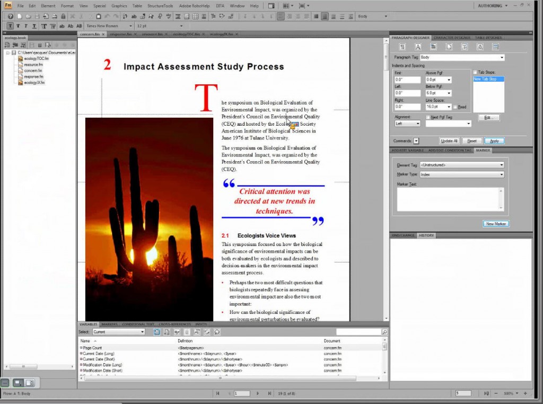
Task: Open the AUTHORING workspace dropdown
Action: click(493, 6)
